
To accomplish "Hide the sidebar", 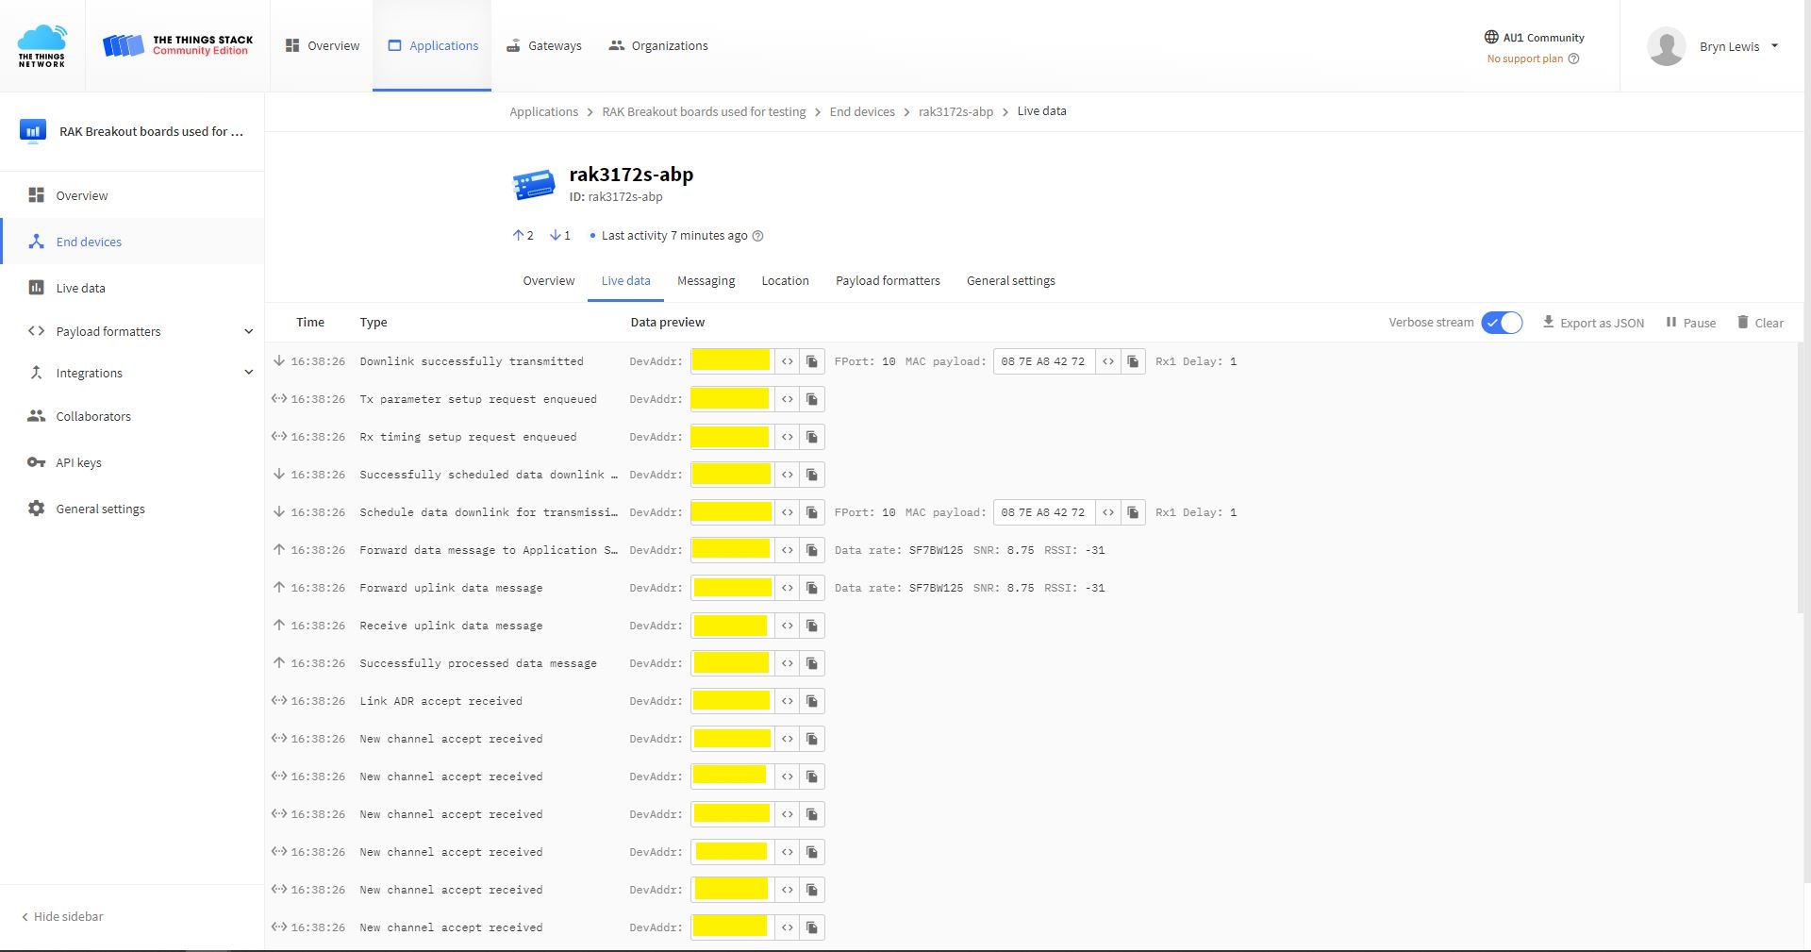I will 62,916.
